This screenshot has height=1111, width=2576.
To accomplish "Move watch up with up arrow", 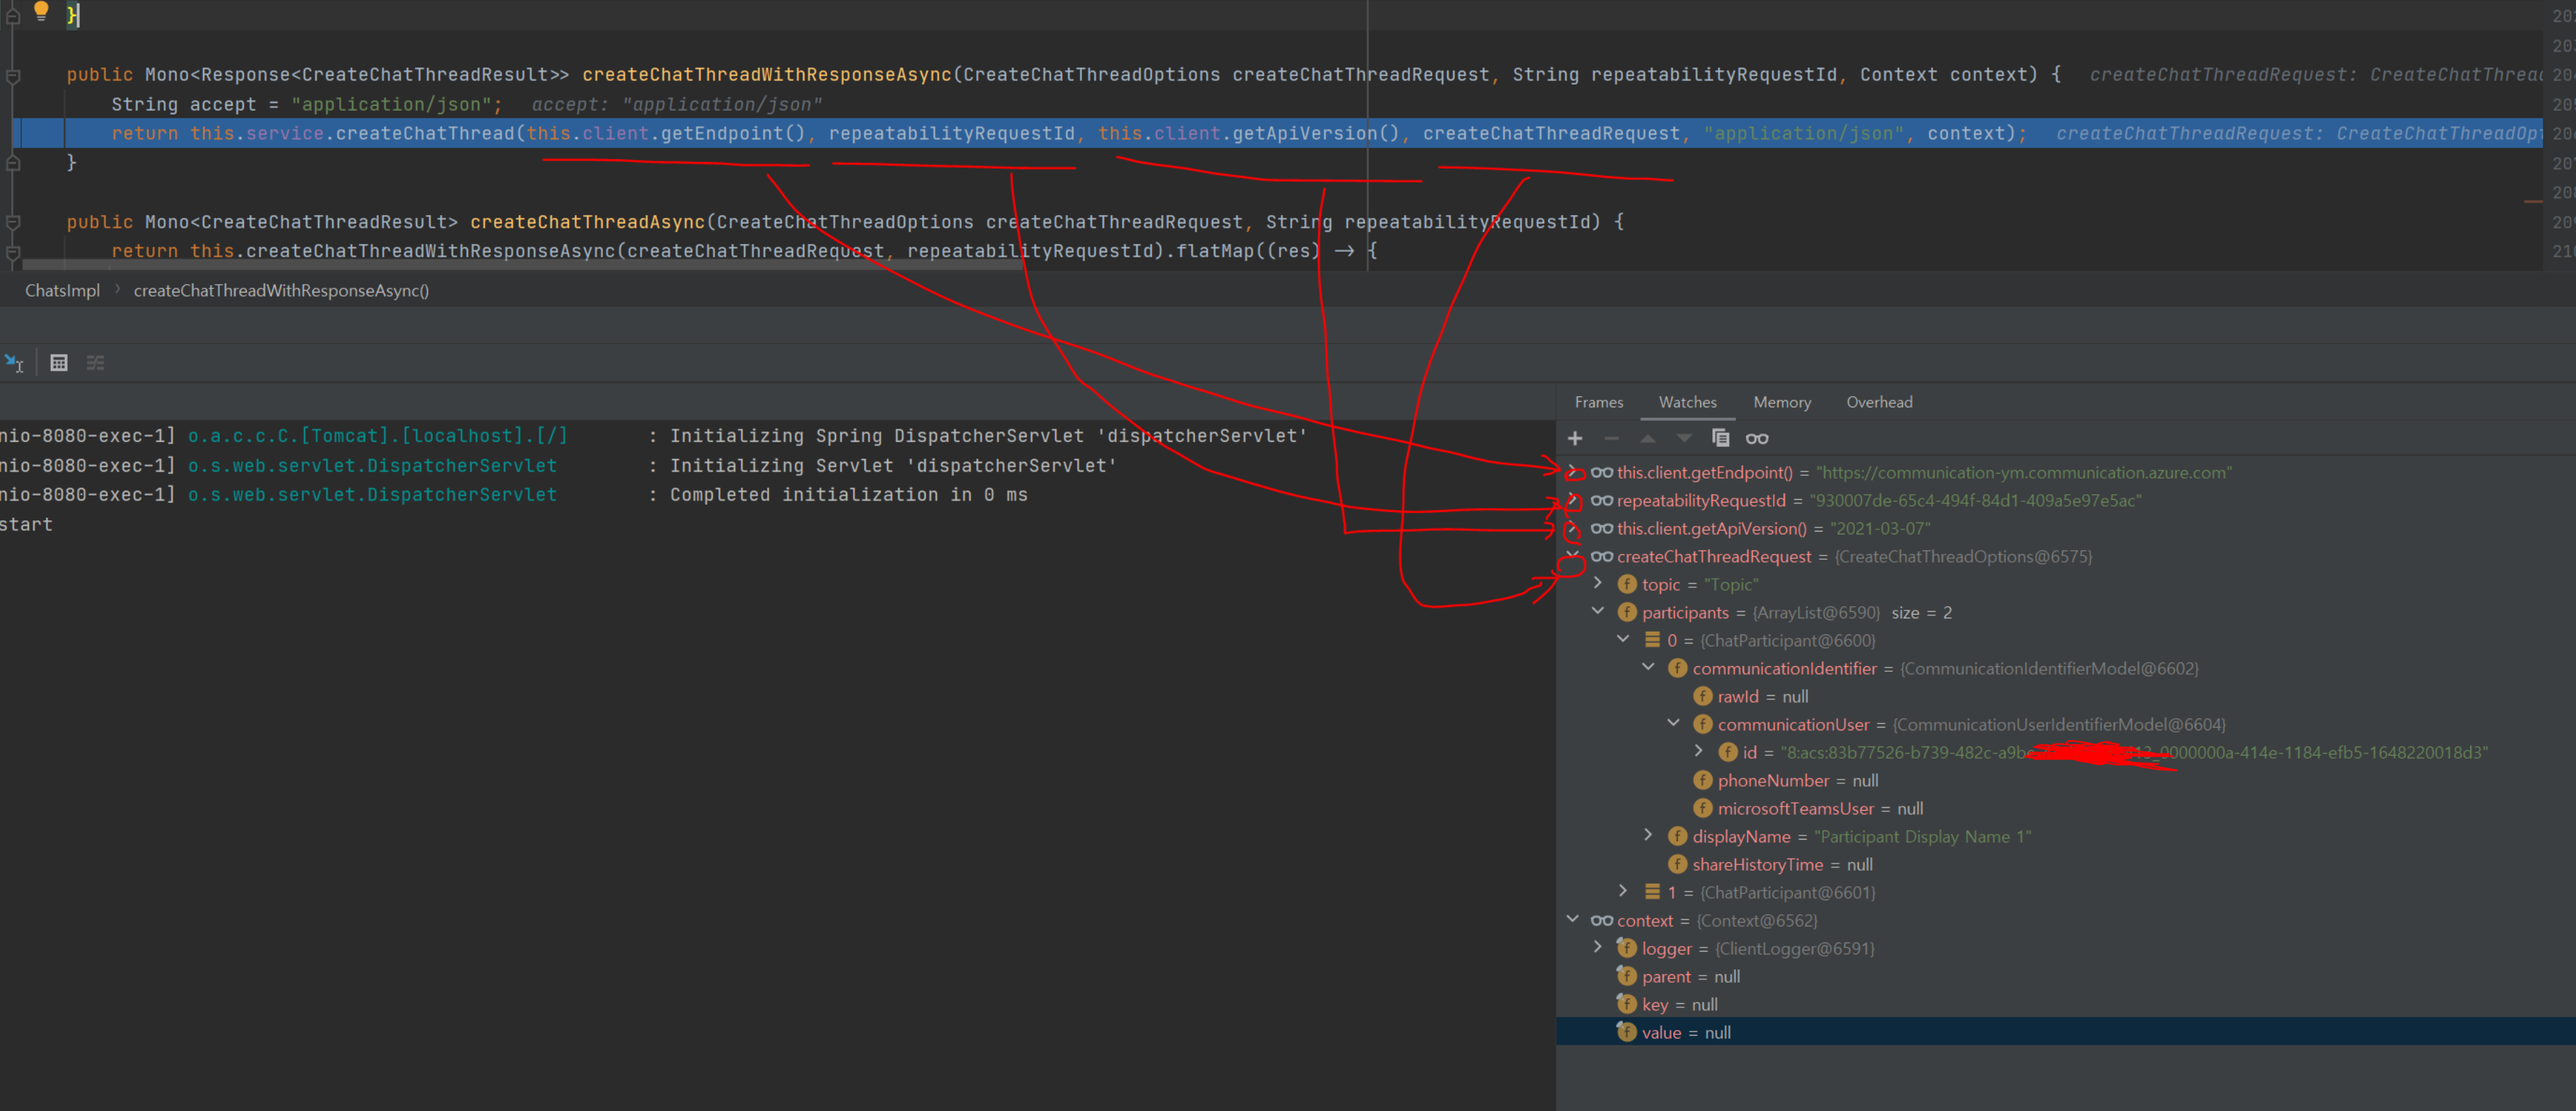I will click(x=1648, y=438).
